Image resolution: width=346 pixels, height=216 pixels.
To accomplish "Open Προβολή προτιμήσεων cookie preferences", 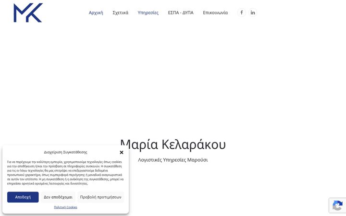I will 100,197.
